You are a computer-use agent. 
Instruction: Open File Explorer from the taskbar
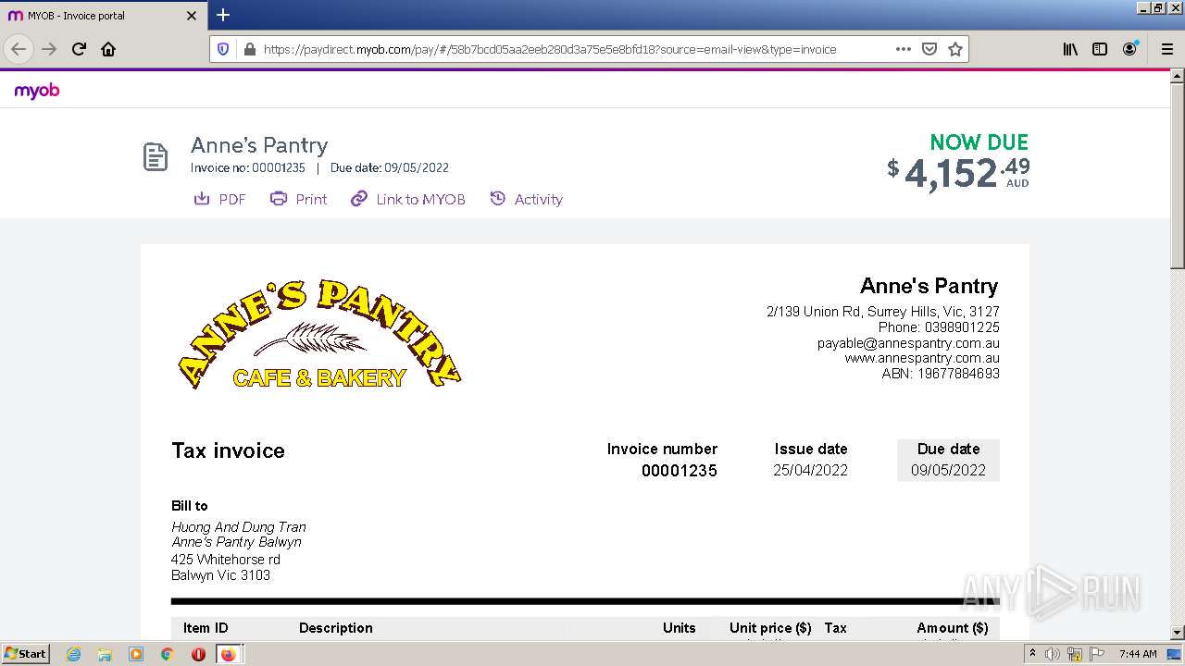105,654
